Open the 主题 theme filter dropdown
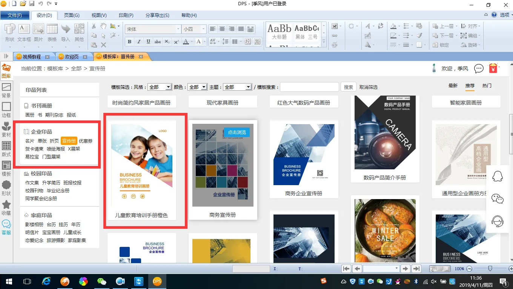Image resolution: width=513 pixels, height=289 pixels. click(x=237, y=87)
